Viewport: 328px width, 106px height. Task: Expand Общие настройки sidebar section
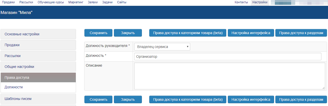pos(38,67)
